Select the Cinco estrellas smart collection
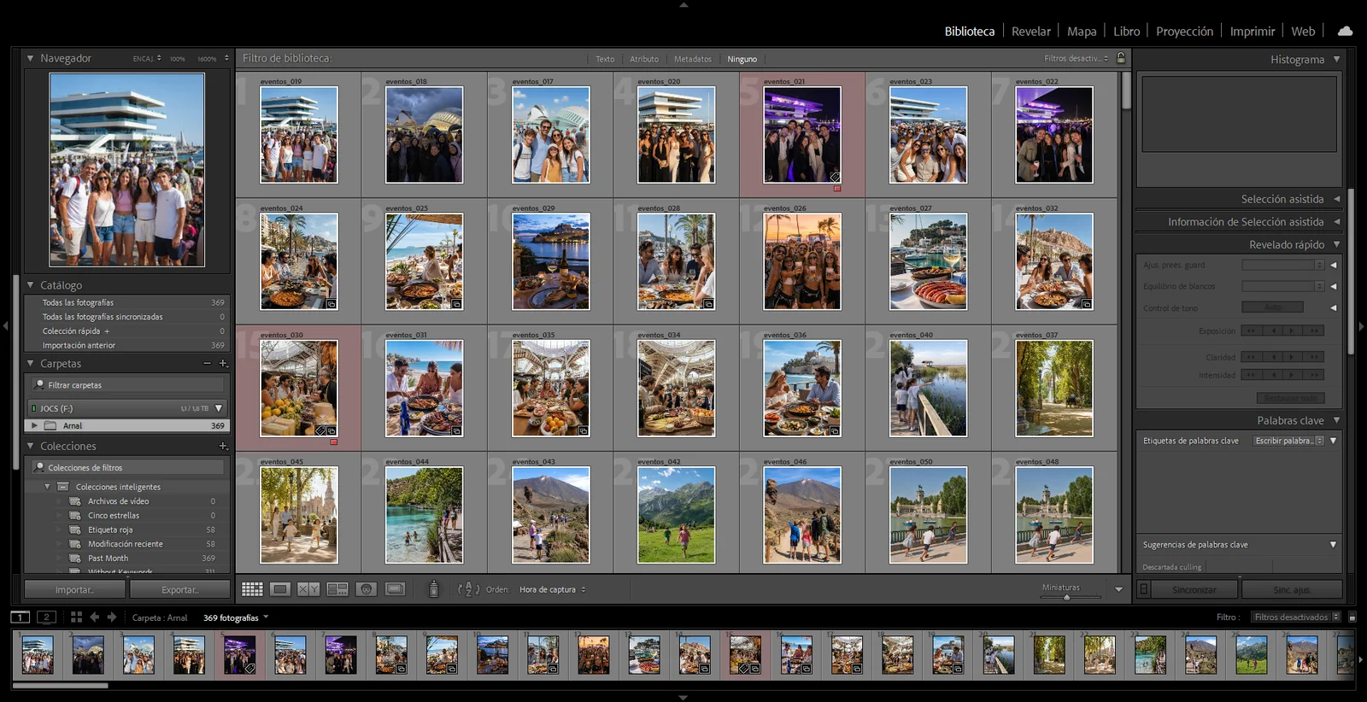The height and width of the screenshot is (702, 1367). (x=114, y=516)
